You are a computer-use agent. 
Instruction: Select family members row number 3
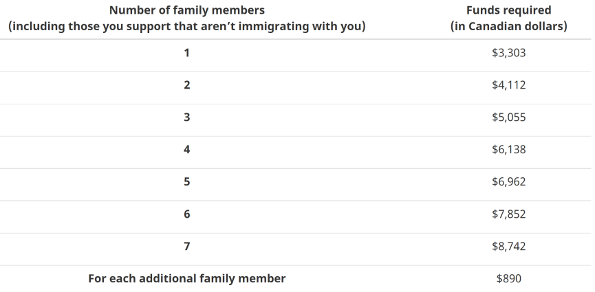(x=186, y=117)
